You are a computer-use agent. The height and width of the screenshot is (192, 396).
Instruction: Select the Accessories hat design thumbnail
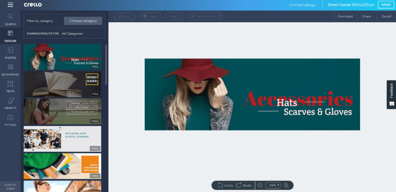pos(62,57)
